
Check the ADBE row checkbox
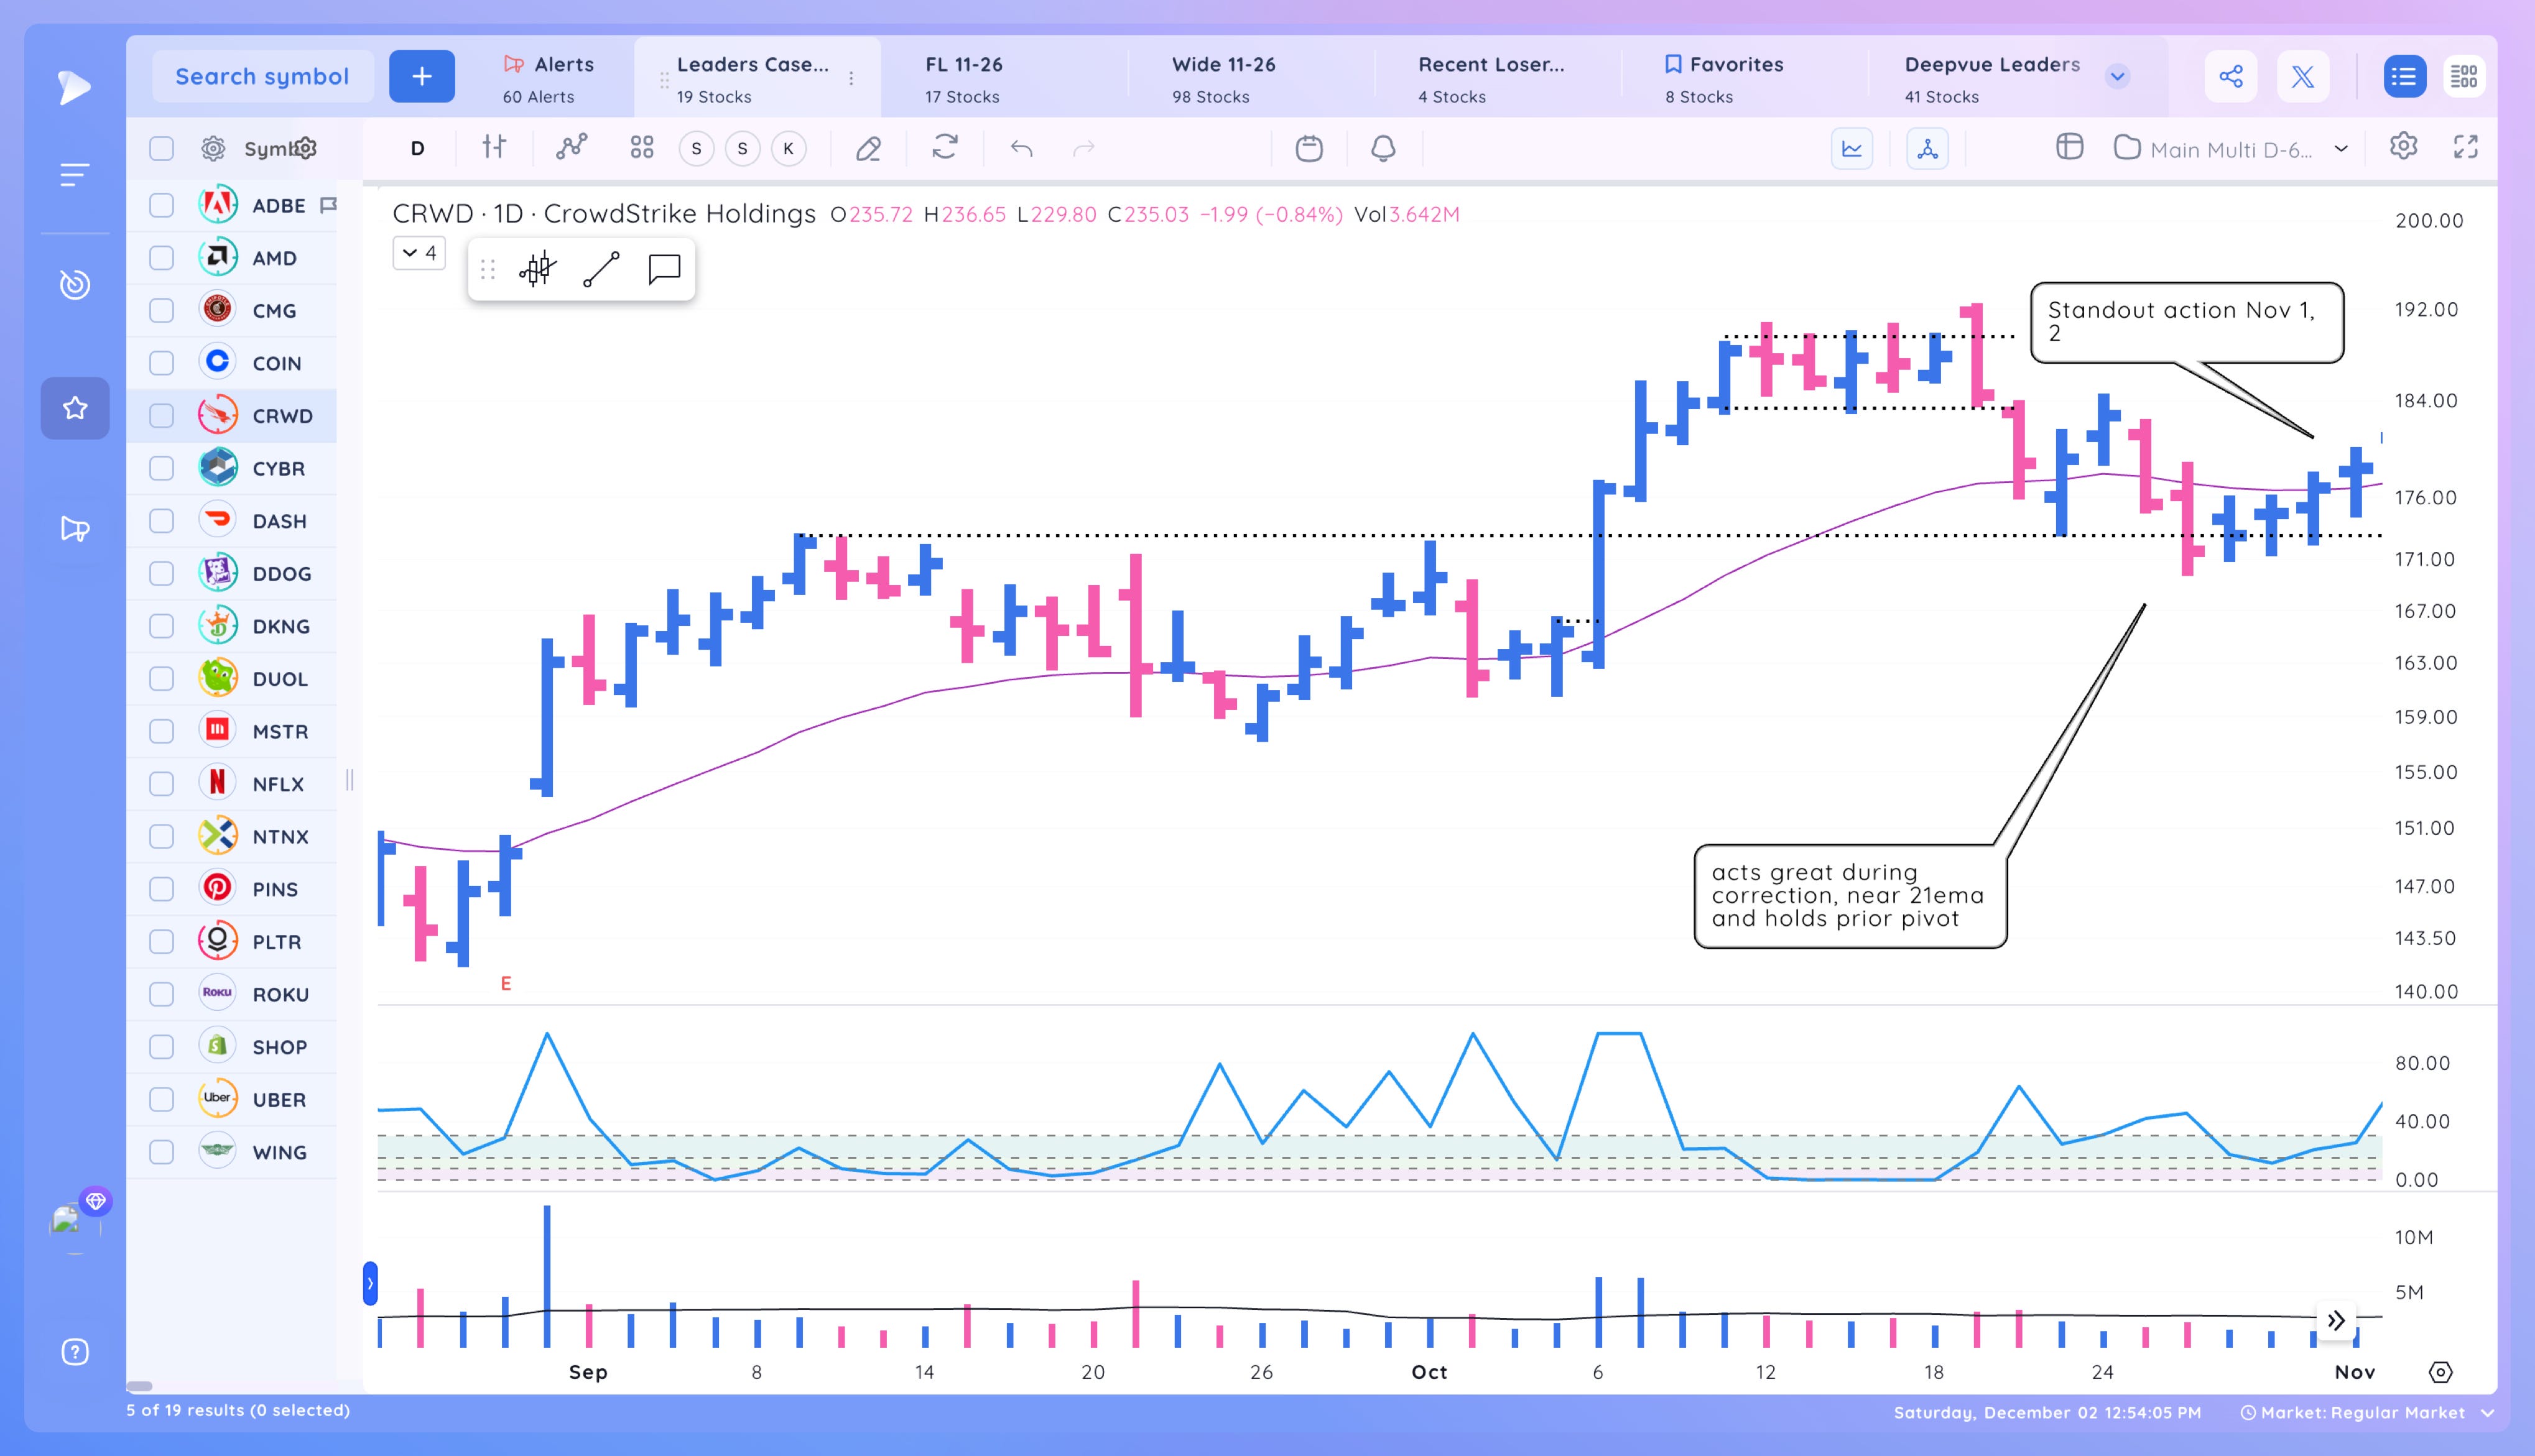pos(161,205)
